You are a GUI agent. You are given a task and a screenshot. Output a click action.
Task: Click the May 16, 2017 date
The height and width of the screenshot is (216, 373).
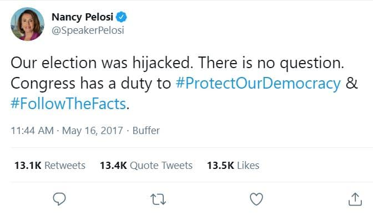click(x=92, y=131)
